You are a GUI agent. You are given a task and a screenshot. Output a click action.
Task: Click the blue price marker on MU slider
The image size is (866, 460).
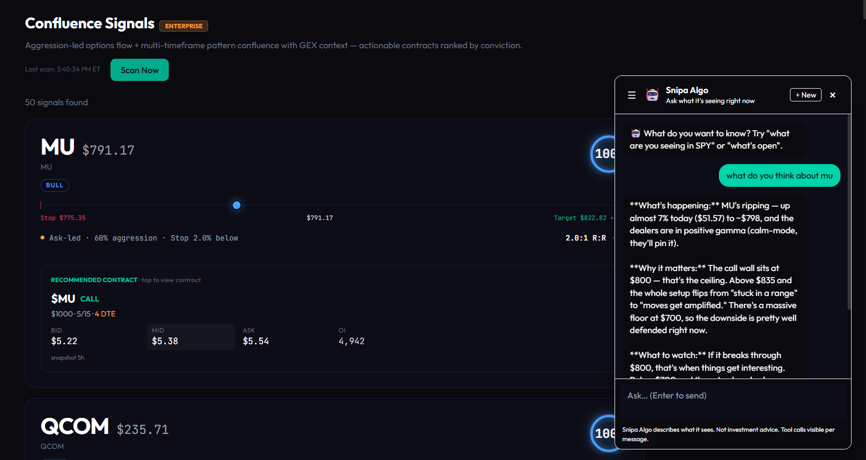coord(236,205)
